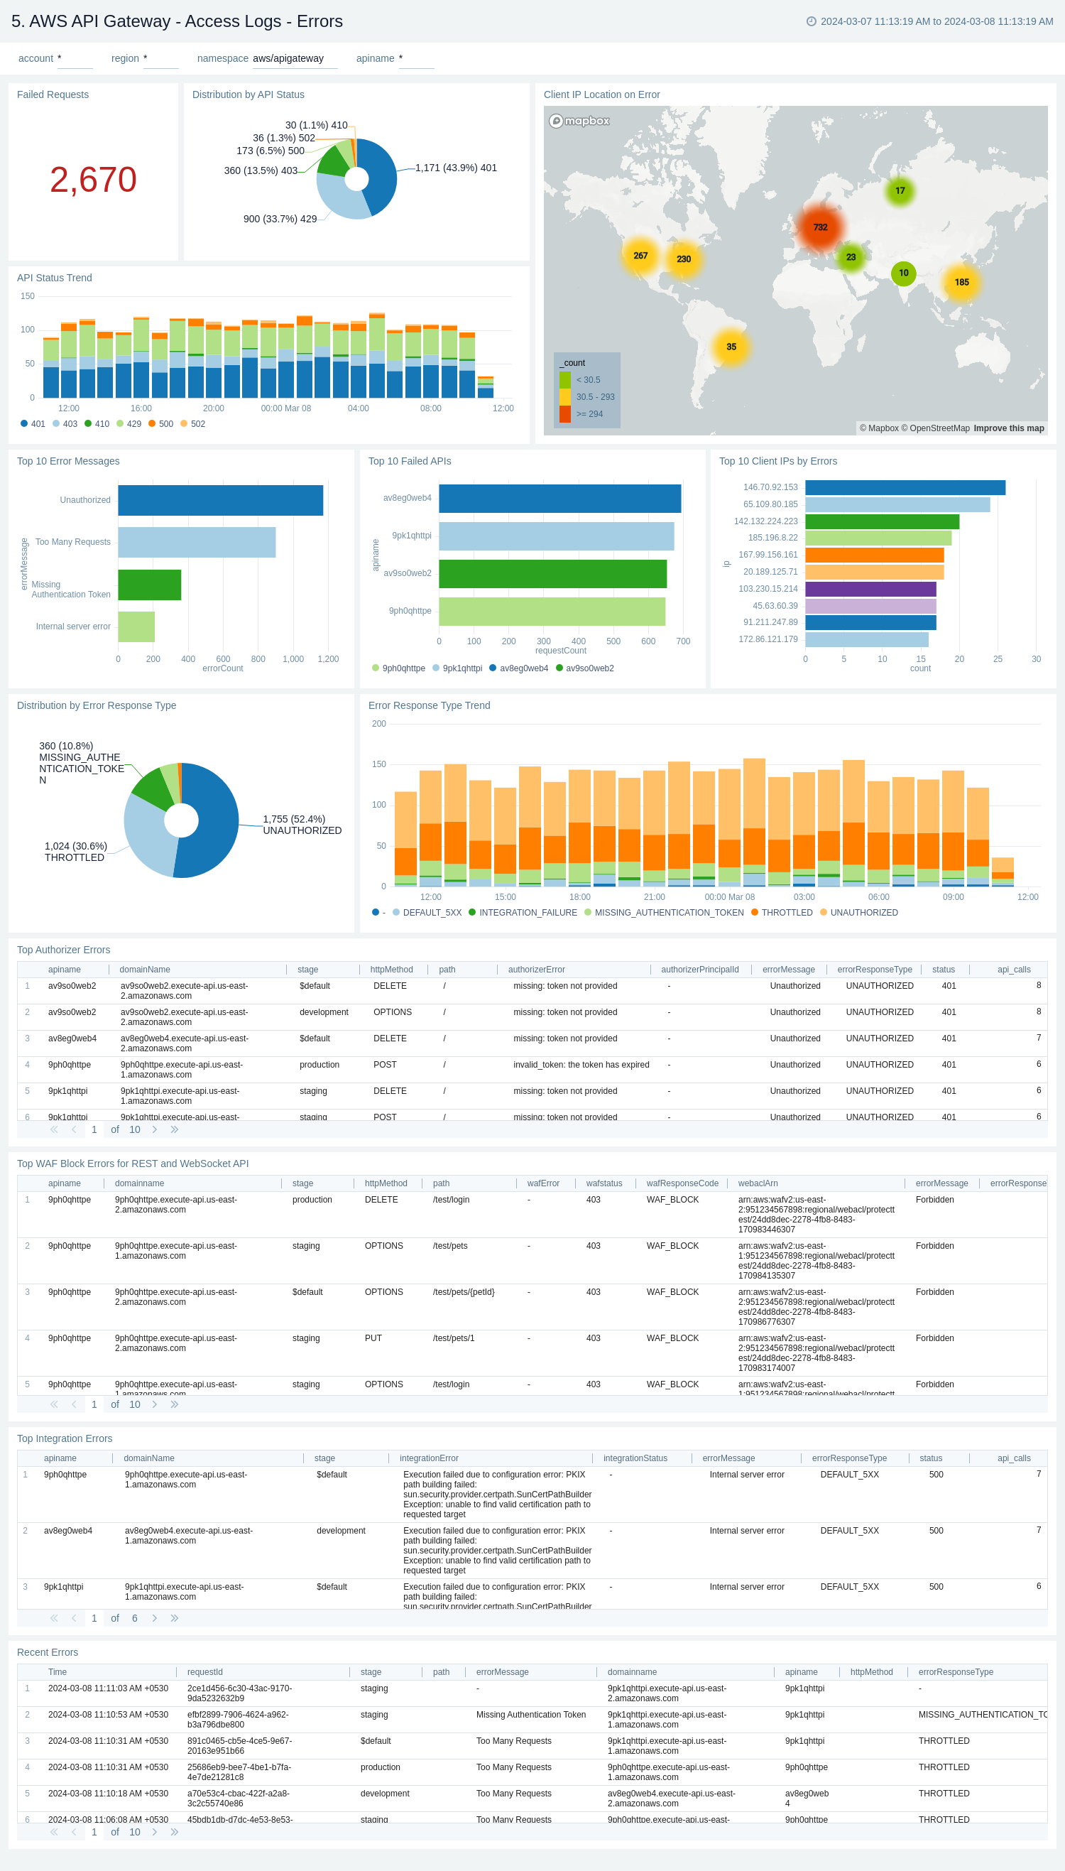Click the yellow 30.5 - 293 legend swatch
The width and height of the screenshot is (1065, 1871).
click(x=564, y=396)
